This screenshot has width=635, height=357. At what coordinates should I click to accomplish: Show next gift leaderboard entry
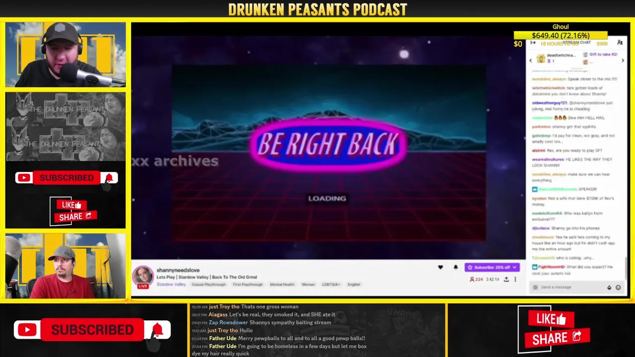[623, 60]
